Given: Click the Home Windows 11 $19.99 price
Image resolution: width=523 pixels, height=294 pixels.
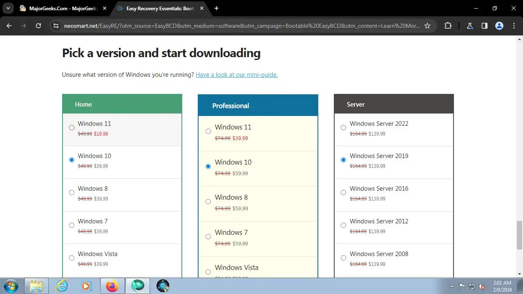Looking at the screenshot, I should [x=101, y=134].
